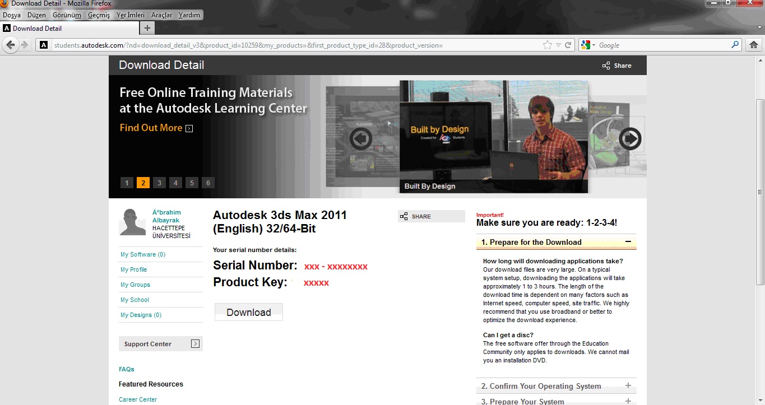Open a new tab with plus icon
Image resolution: width=765 pixels, height=405 pixels.
(x=147, y=28)
